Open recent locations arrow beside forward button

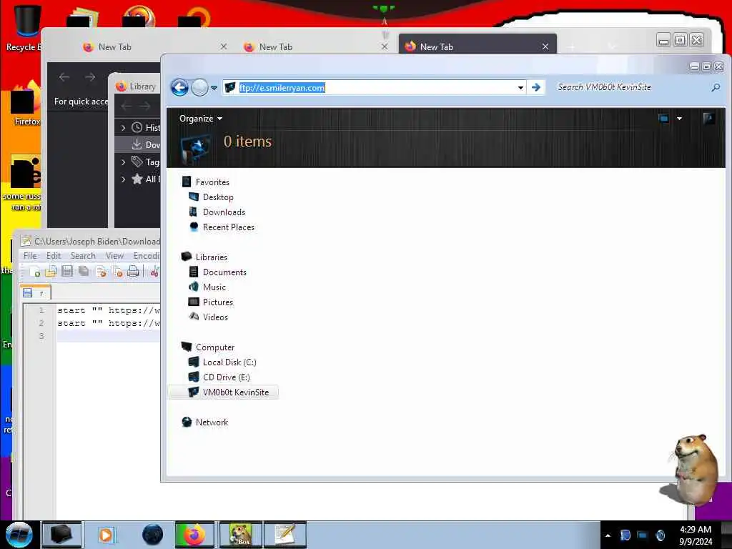214,88
